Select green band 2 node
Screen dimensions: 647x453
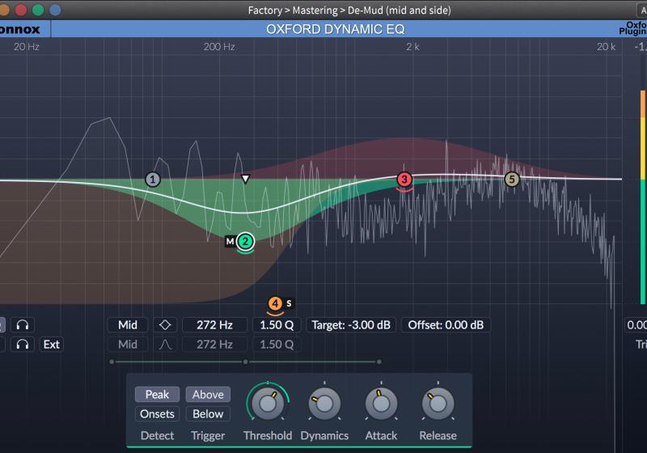(246, 241)
